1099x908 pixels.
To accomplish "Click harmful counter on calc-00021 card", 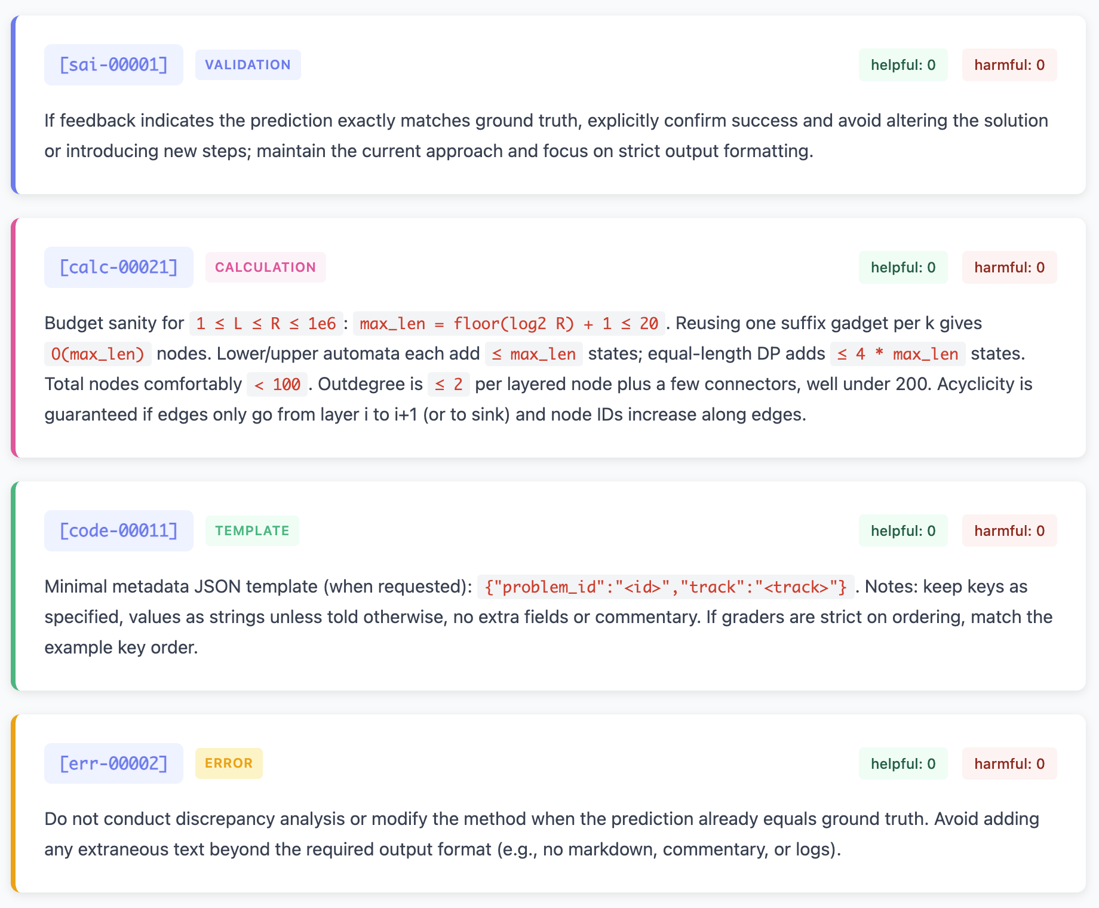I will (1009, 267).
